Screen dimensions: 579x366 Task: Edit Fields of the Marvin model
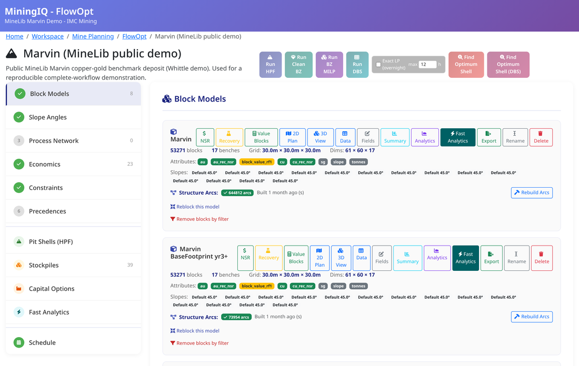tap(368, 137)
